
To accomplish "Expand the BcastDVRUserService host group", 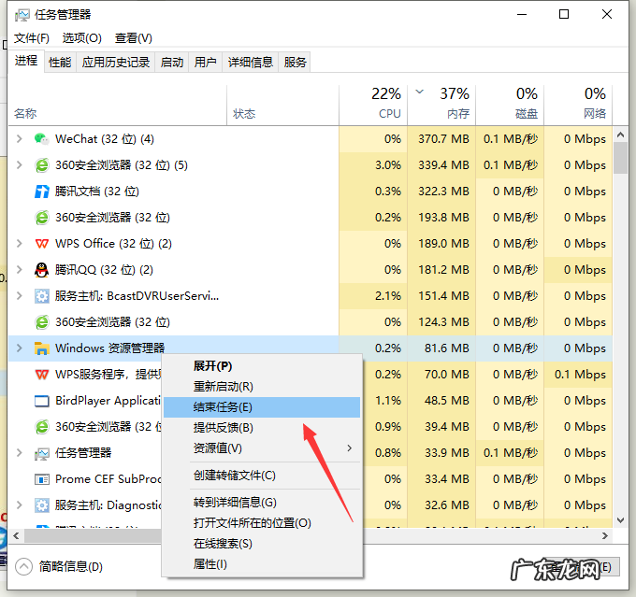I will click(x=19, y=296).
